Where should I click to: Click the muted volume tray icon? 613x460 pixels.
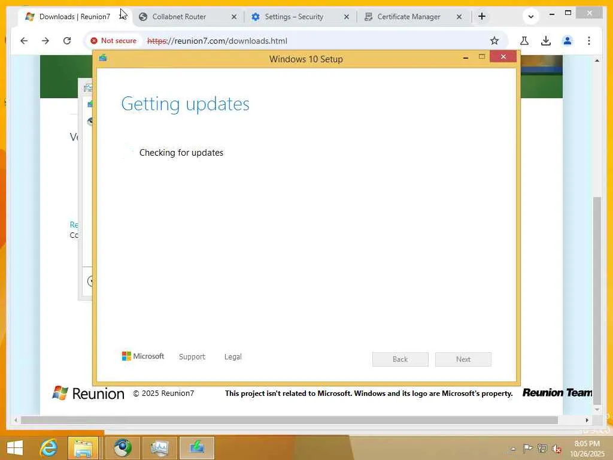click(556, 449)
